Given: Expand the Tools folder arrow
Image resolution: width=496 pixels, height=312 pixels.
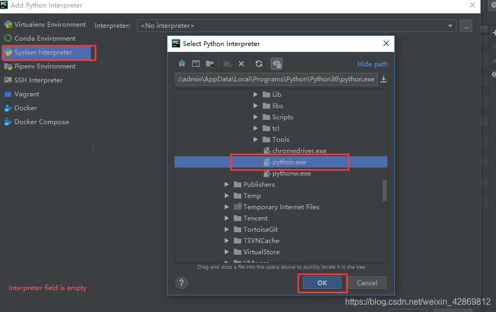Looking at the screenshot, I should click(x=256, y=139).
